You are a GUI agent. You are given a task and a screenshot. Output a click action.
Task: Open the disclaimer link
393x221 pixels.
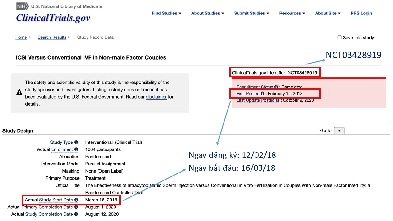[x=156, y=97]
